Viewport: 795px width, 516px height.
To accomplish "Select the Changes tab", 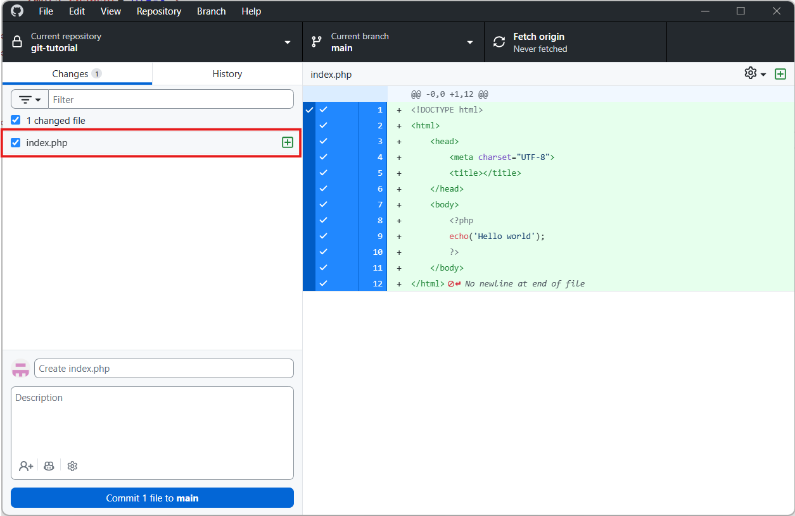I will coord(77,74).
